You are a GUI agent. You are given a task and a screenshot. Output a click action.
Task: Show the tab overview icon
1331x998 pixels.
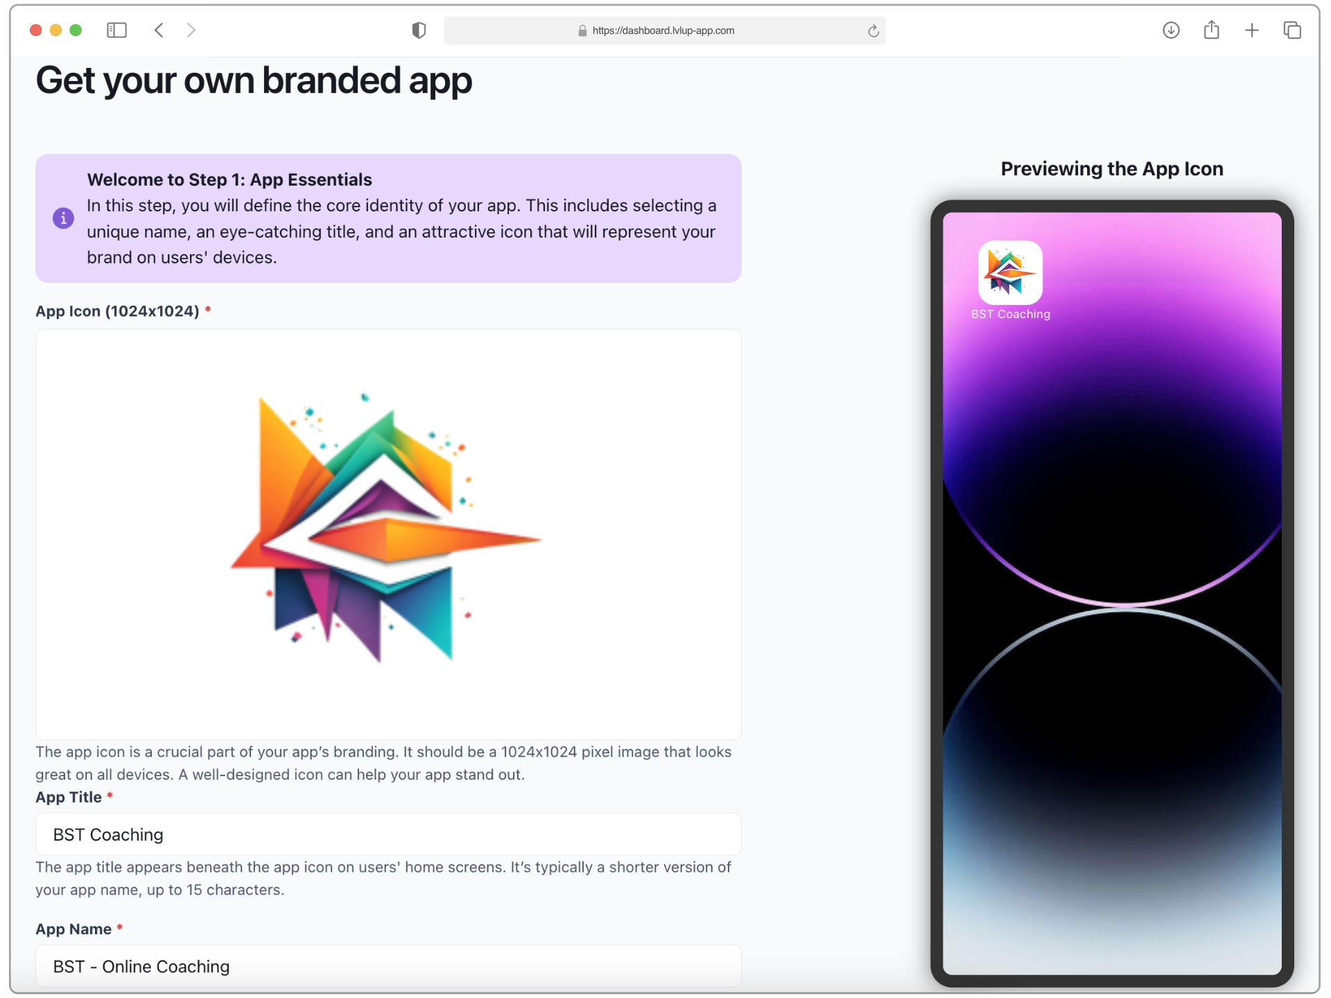click(x=1292, y=30)
